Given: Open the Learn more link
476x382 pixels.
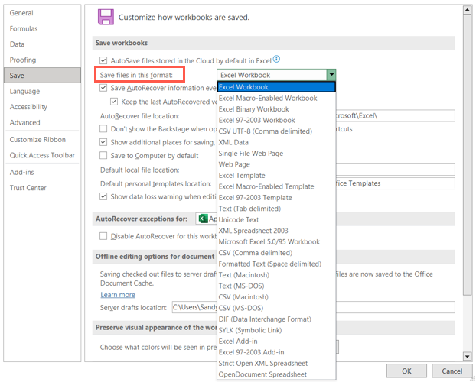Looking at the screenshot, I should (x=118, y=295).
